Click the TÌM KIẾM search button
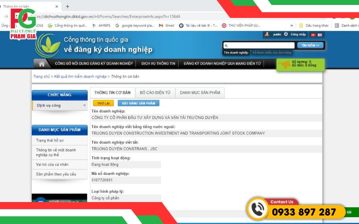Screen dimensions: 359x224 coord(310,45)
